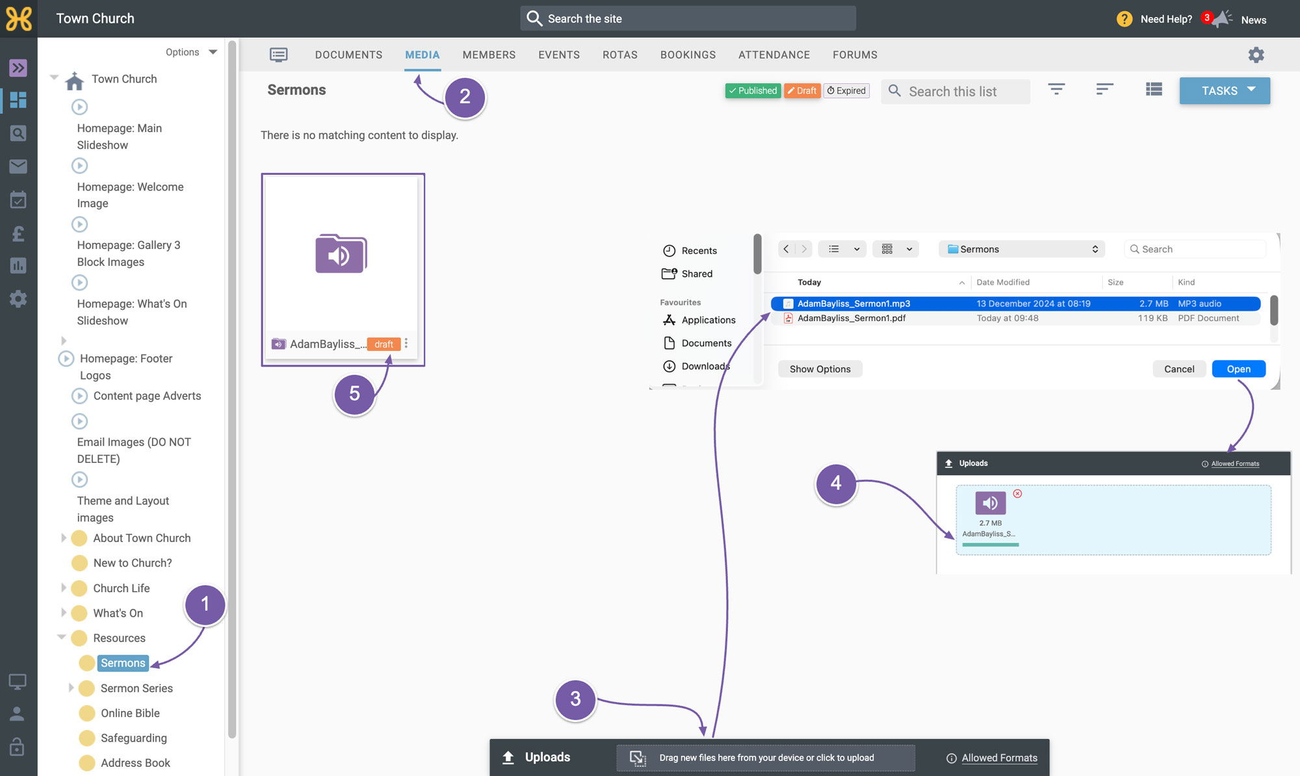
Task: Open the TASKS dropdown
Action: (x=1225, y=90)
